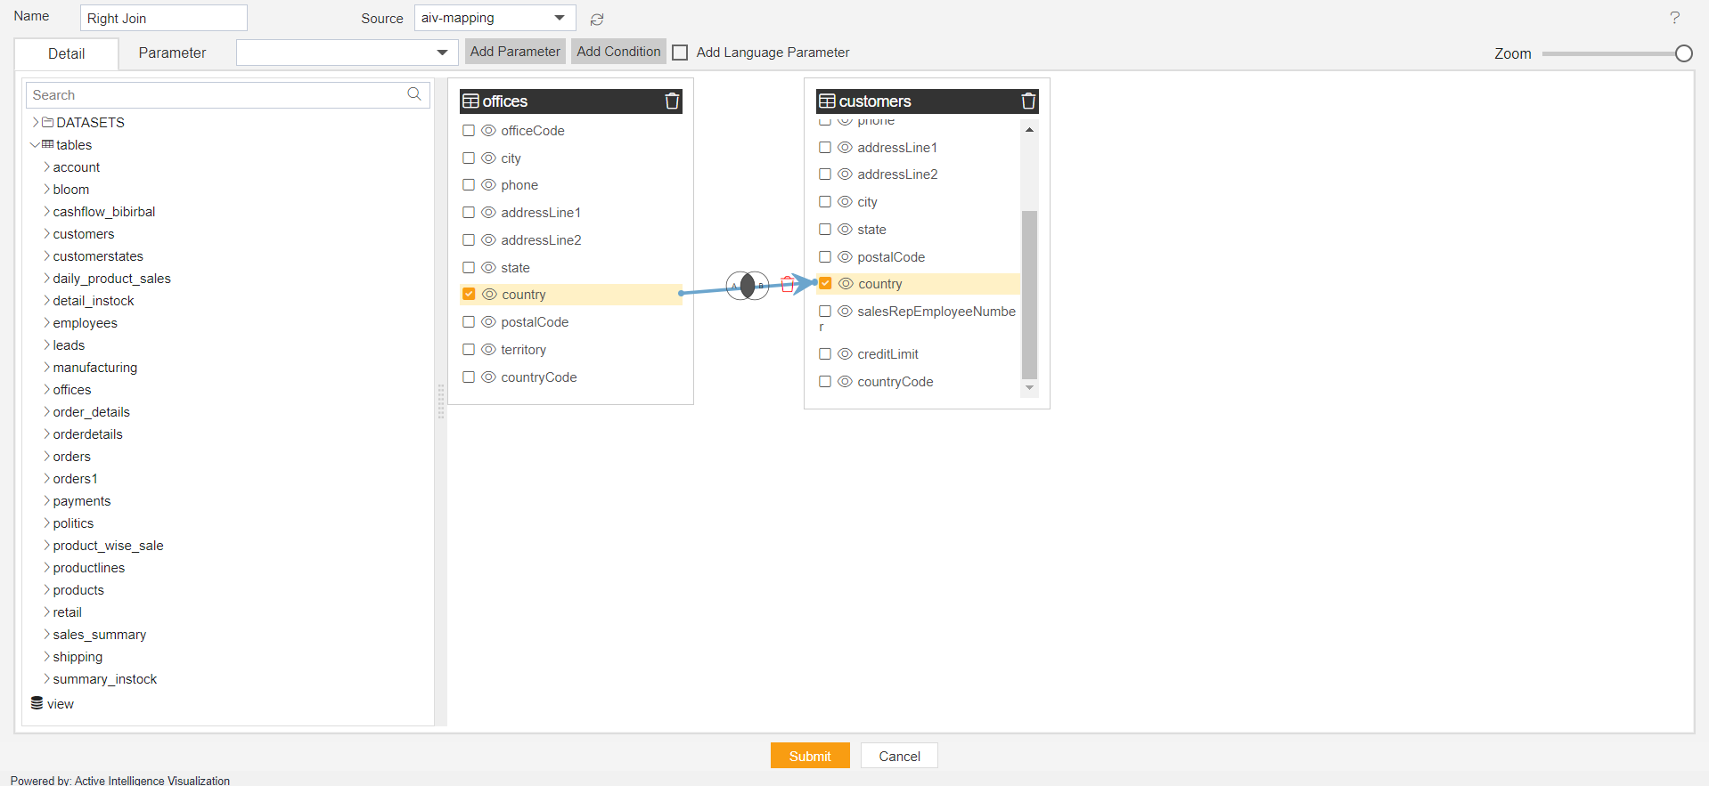
Task: Toggle eye icon for creditLimit
Action: (845, 353)
